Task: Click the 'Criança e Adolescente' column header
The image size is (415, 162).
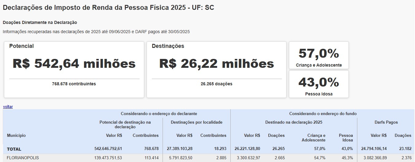Action: coord(313,137)
